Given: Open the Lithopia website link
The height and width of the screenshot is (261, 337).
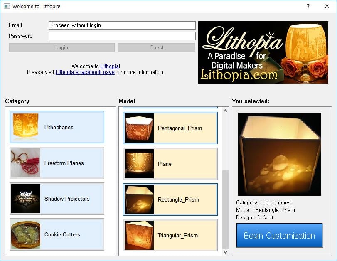Looking at the screenshot, I should coord(110,66).
